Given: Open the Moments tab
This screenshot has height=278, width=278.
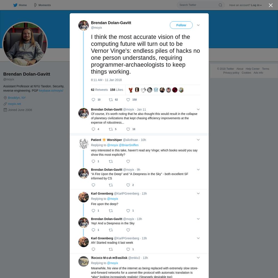Looking at the screenshot, I should (x=42, y=5).
